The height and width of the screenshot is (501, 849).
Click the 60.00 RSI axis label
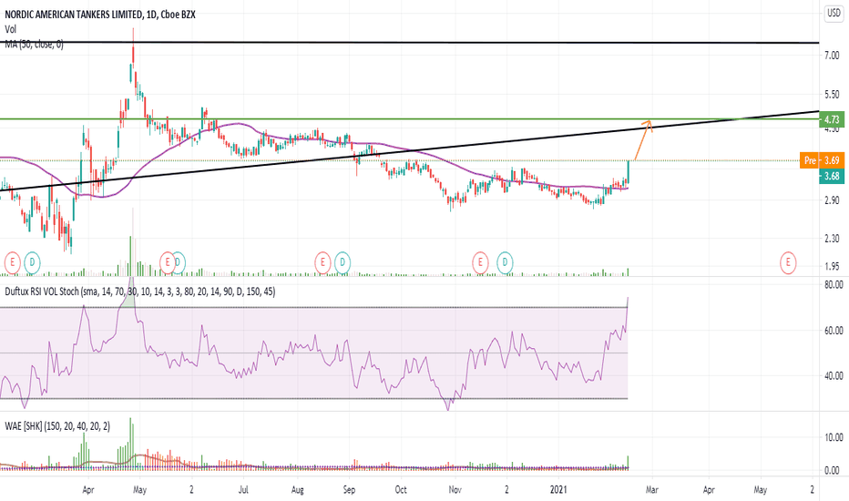click(x=834, y=331)
